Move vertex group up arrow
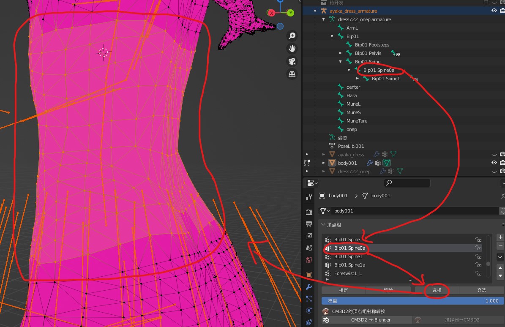Image resolution: width=505 pixels, height=327 pixels. [500, 267]
